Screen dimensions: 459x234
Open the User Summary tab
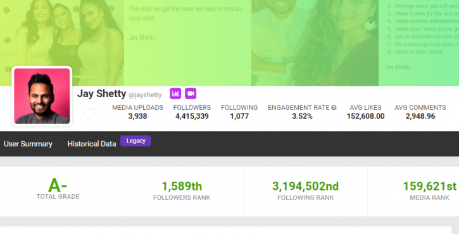click(x=28, y=144)
